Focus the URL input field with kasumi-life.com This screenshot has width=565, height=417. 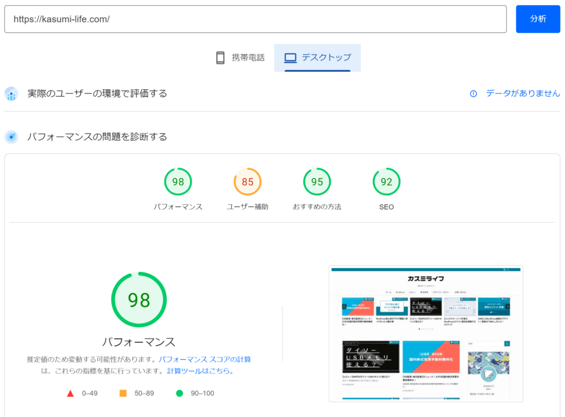tap(256, 19)
